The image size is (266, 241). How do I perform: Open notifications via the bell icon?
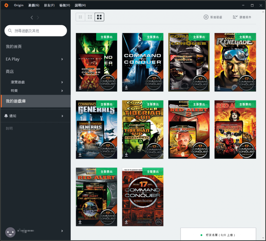[6, 116]
